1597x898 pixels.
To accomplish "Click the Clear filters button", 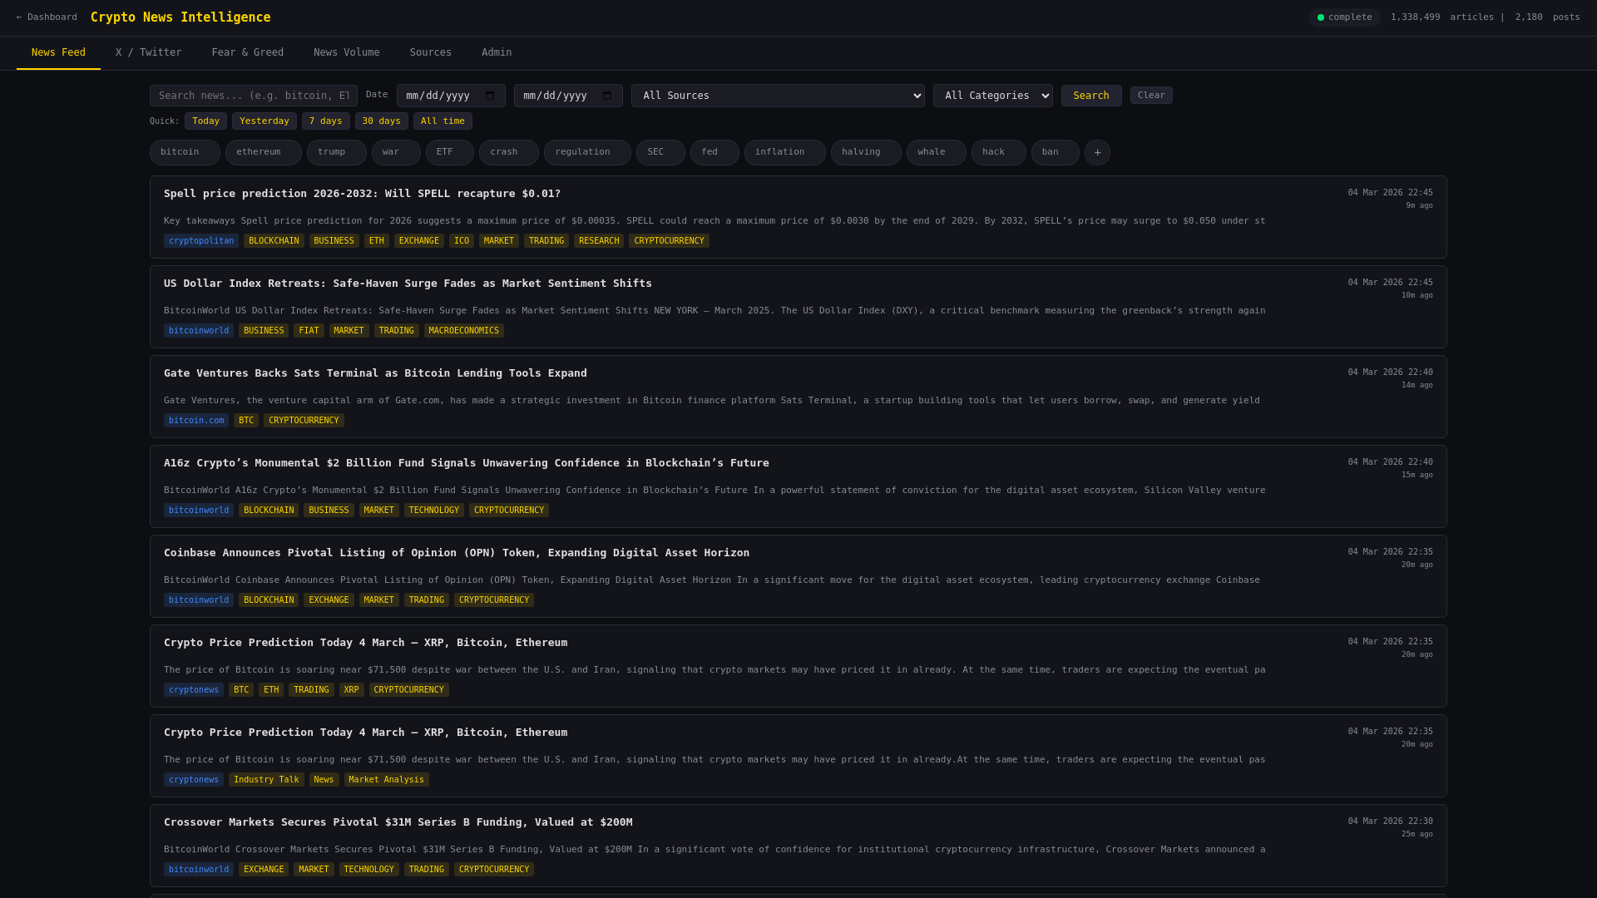I will pos(1150,96).
